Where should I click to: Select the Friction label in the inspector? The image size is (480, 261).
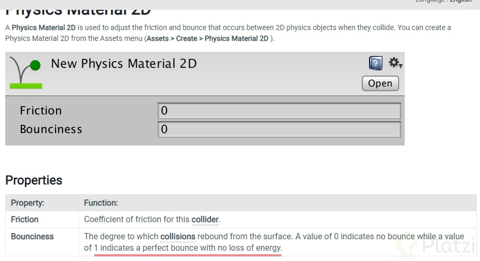pyautogui.click(x=40, y=111)
